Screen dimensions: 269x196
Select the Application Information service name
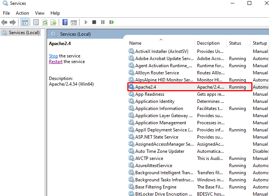[x=159, y=109]
